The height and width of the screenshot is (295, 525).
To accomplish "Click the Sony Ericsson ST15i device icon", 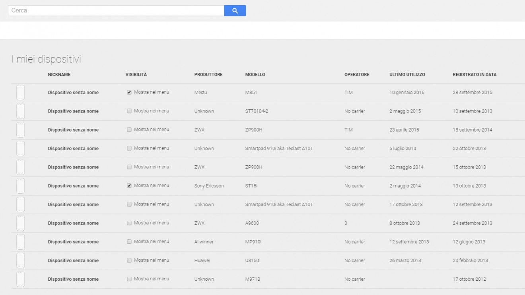I will coord(20,186).
